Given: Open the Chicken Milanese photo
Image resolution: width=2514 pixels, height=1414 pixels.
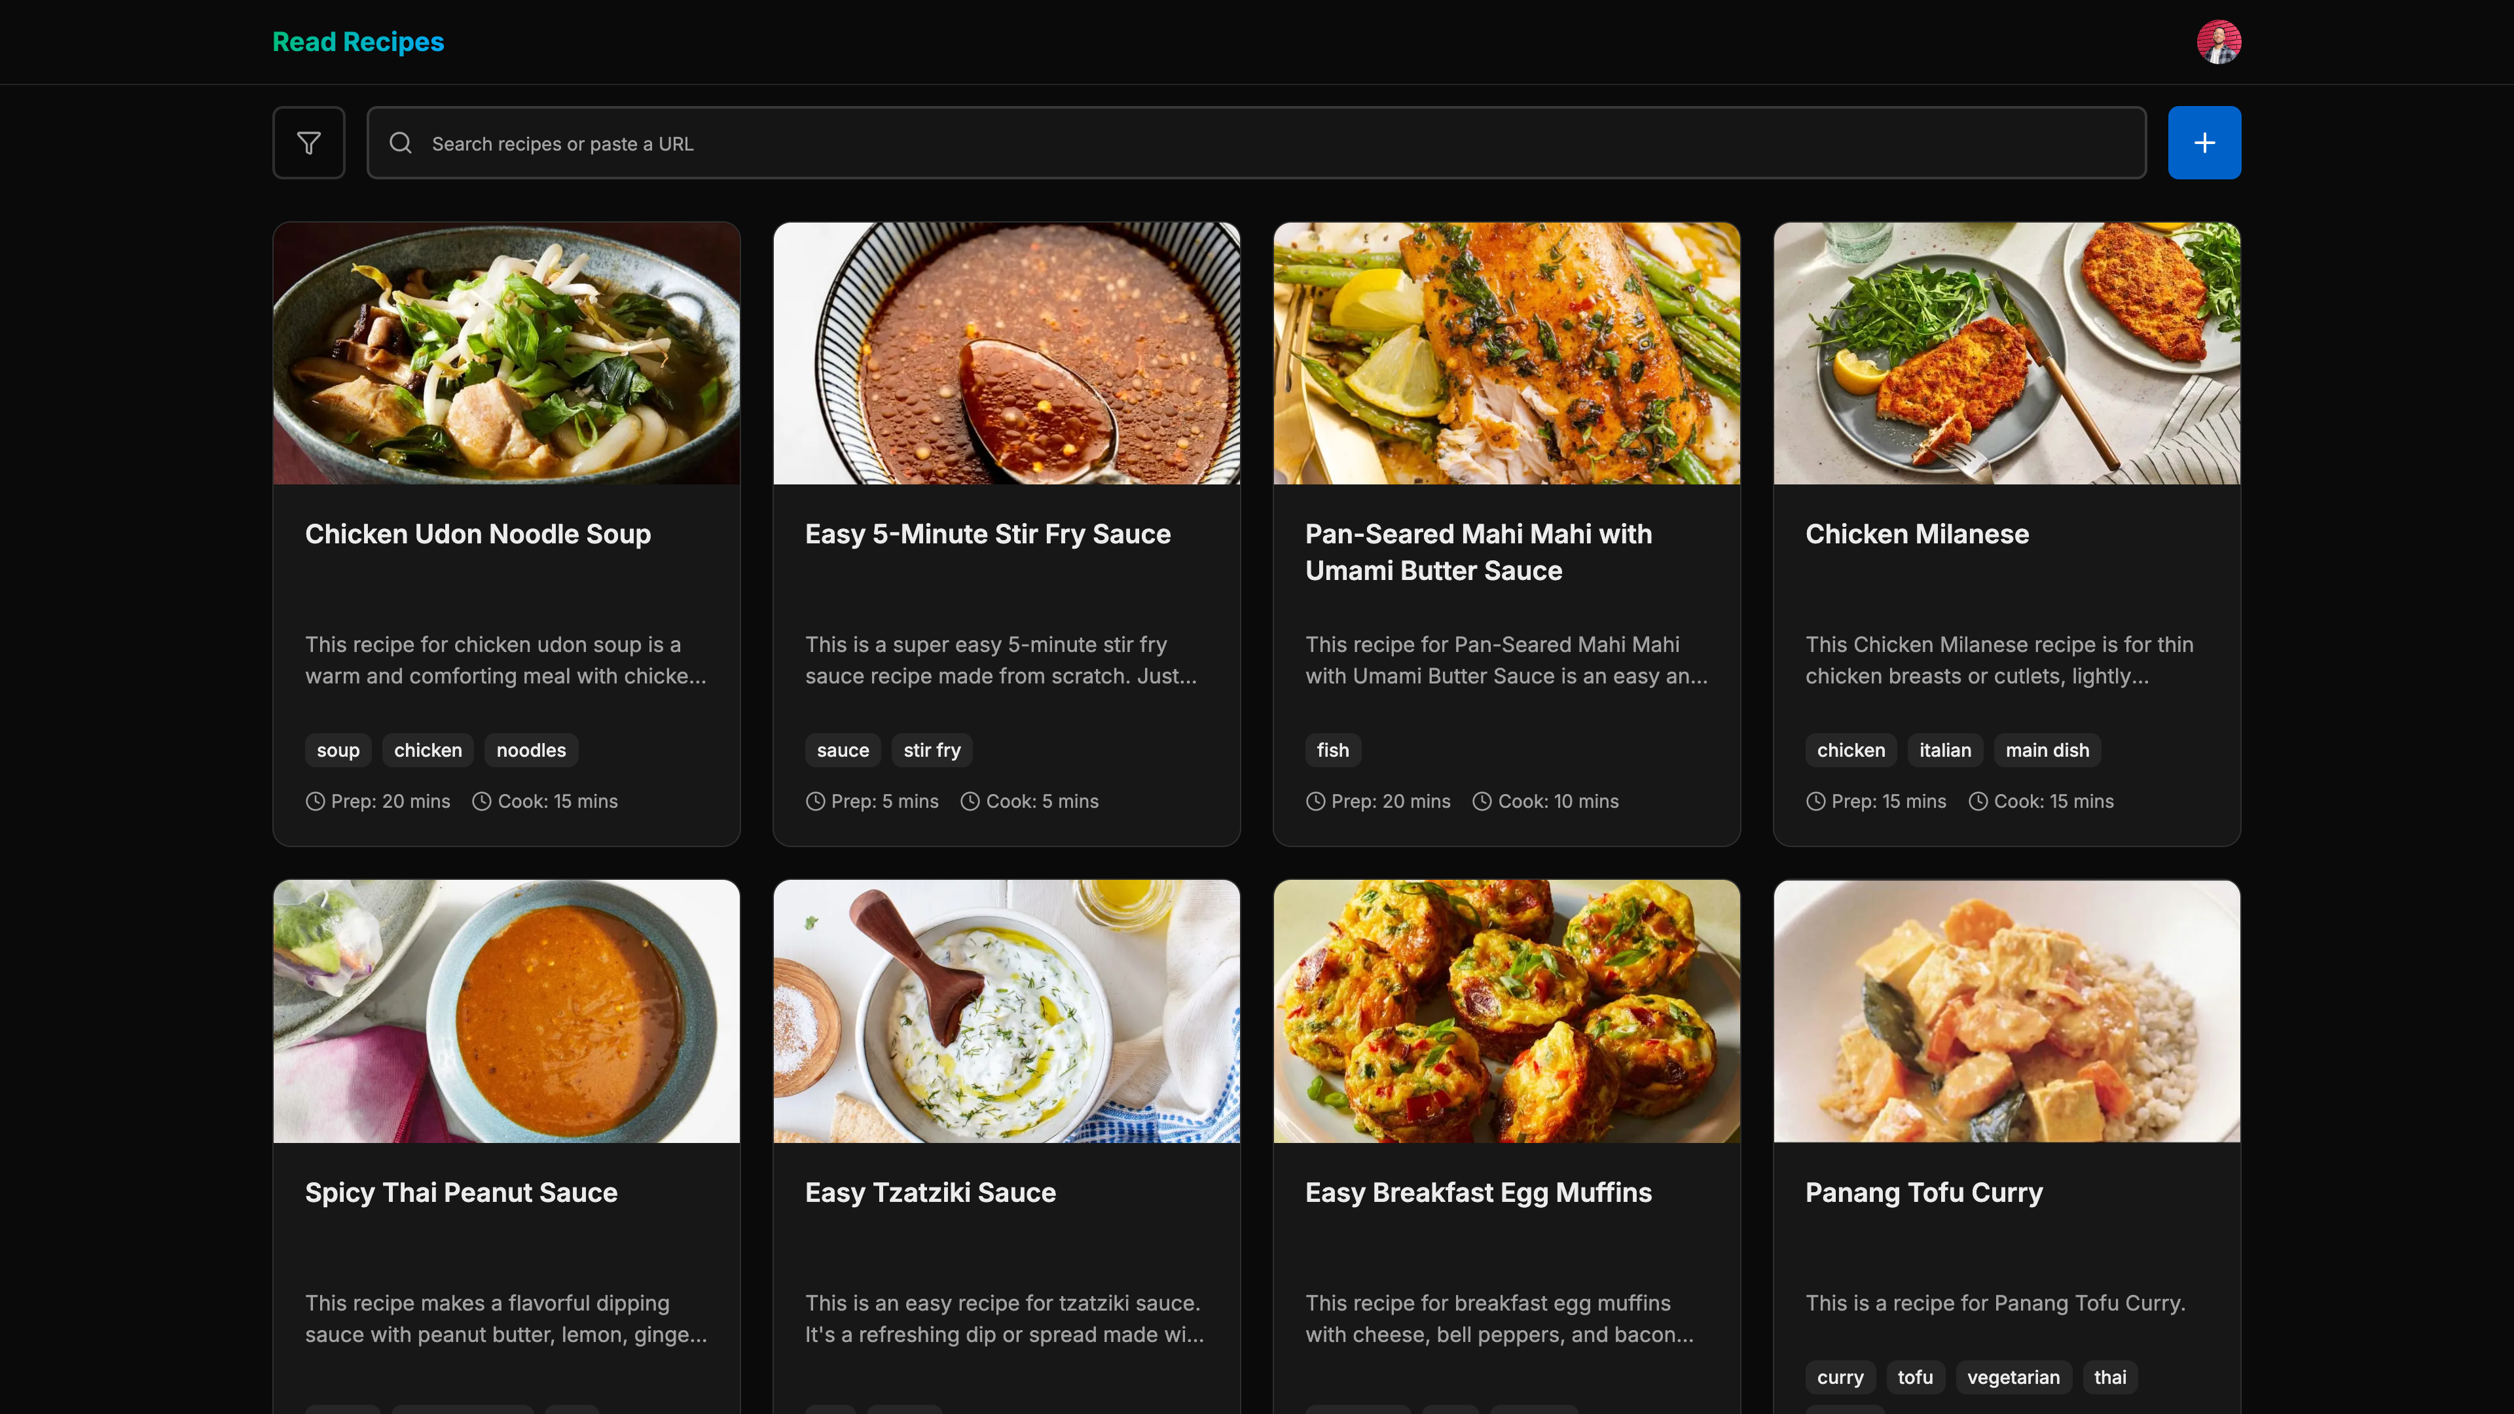Looking at the screenshot, I should (2007, 353).
